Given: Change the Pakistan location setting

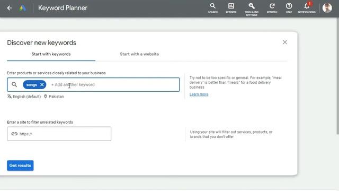Looking at the screenshot, I should coord(56,97).
